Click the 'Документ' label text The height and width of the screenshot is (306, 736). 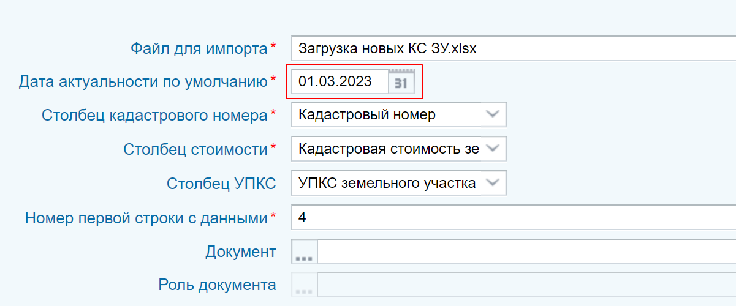[241, 252]
